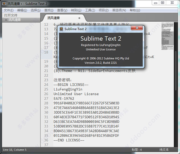Screen dimensions: 180x154
Task: Click gutter line number 37
Action: 46,145
